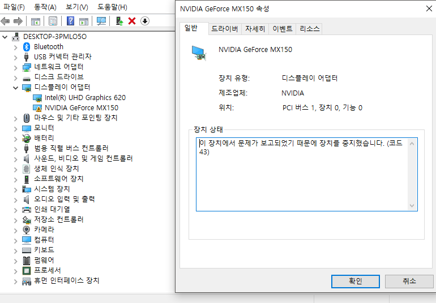Click the 키보드 category icon
The image size is (436, 303).
click(27, 250)
